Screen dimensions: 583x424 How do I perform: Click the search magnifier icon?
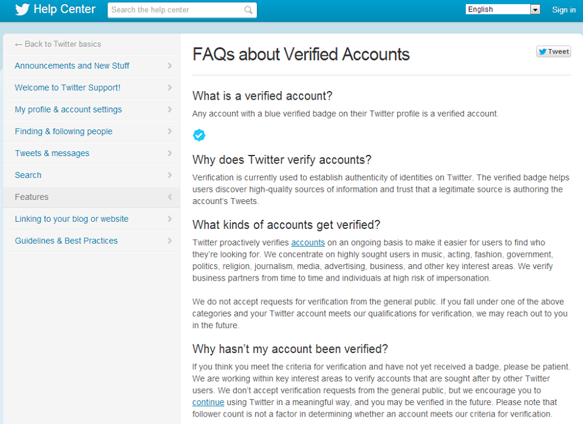tap(248, 10)
